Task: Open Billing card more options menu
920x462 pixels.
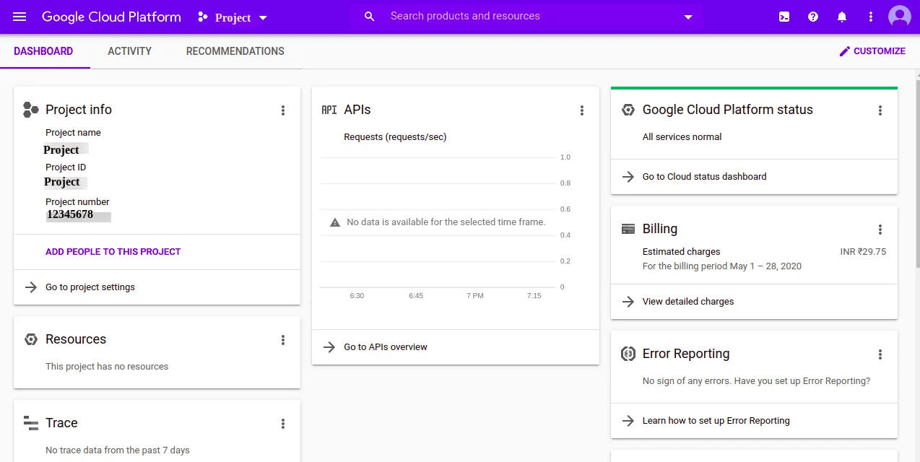Action: pyautogui.click(x=880, y=230)
